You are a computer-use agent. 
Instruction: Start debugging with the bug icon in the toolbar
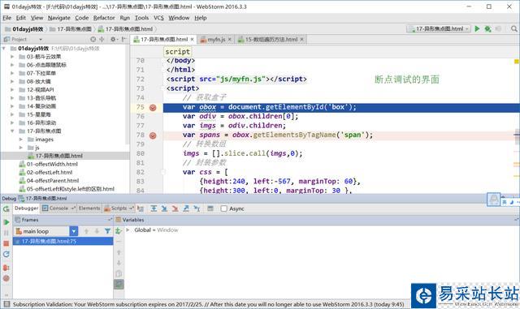click(x=487, y=29)
